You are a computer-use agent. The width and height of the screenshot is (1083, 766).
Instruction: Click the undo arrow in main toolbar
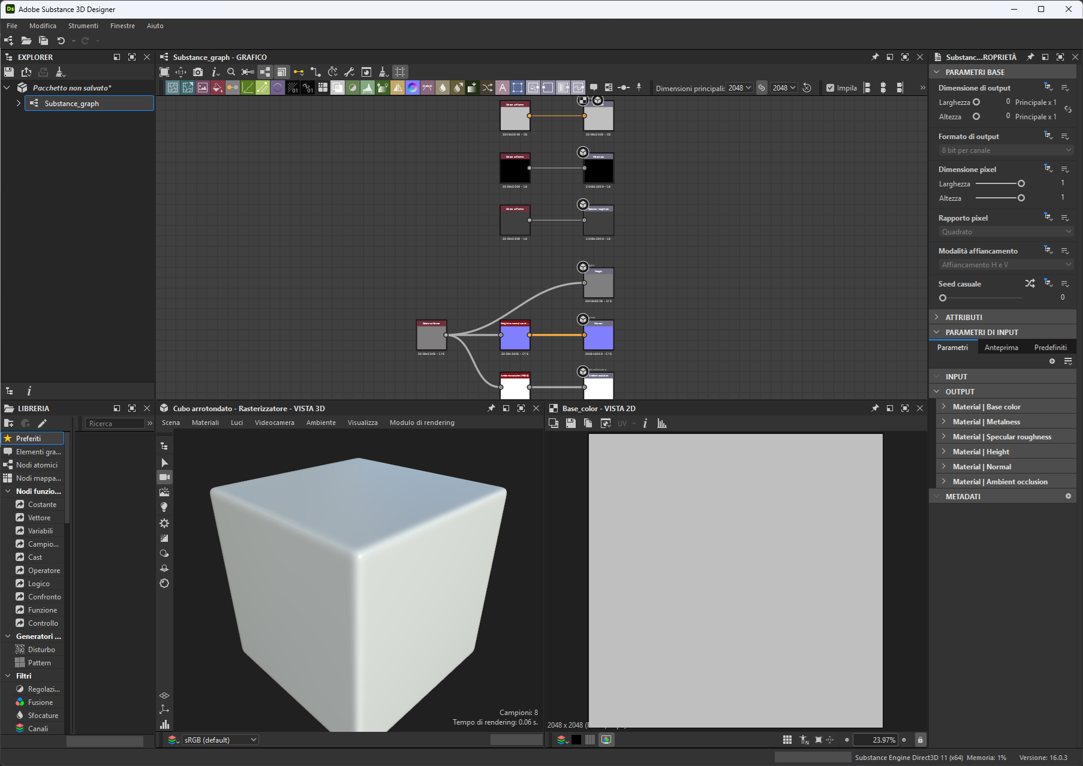coord(61,41)
